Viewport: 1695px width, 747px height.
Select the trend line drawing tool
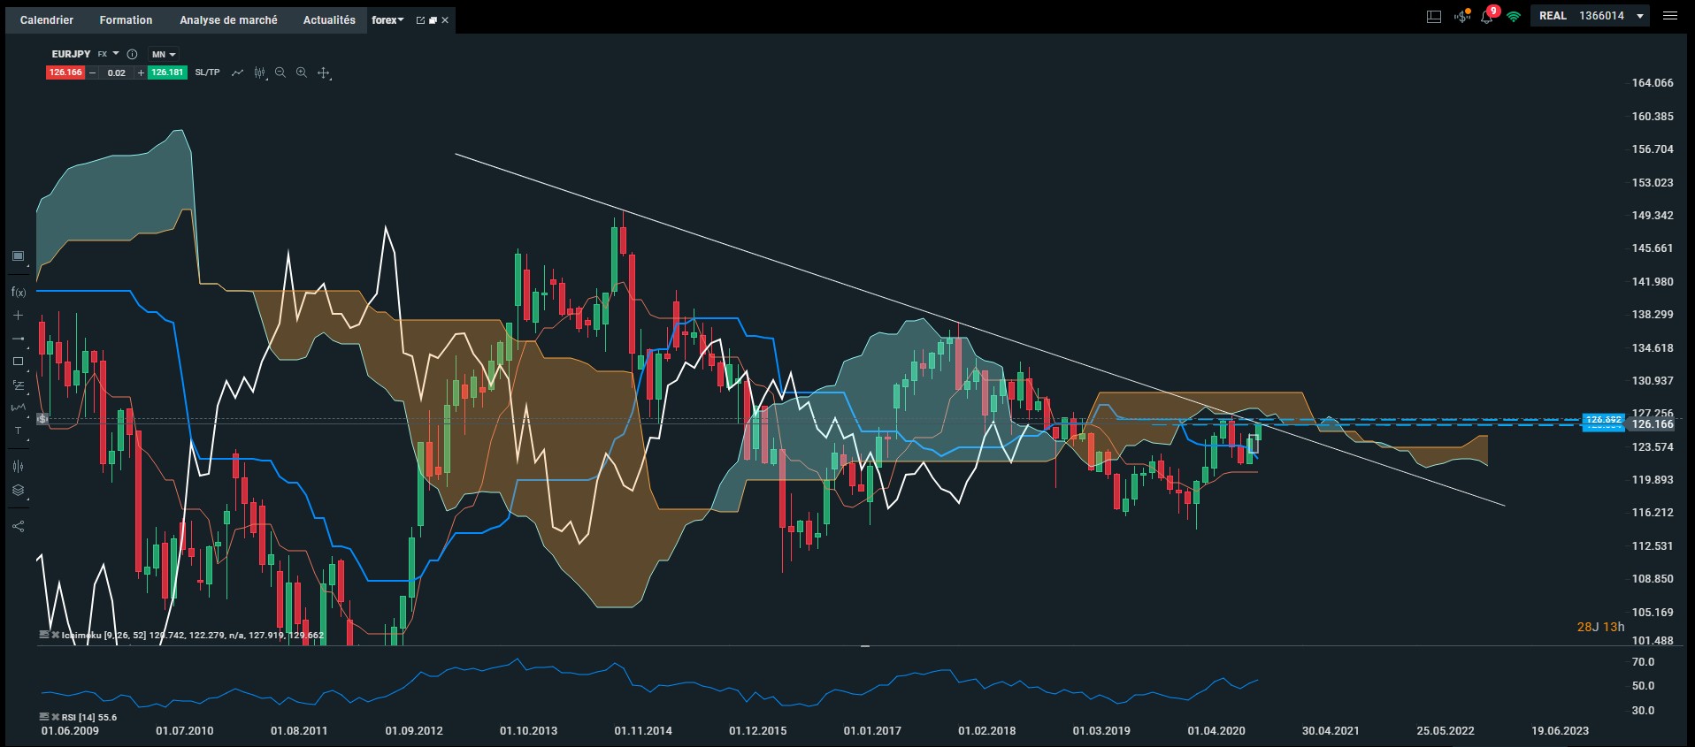click(18, 339)
